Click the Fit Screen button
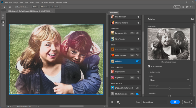196x108 pixels. [44, 7]
